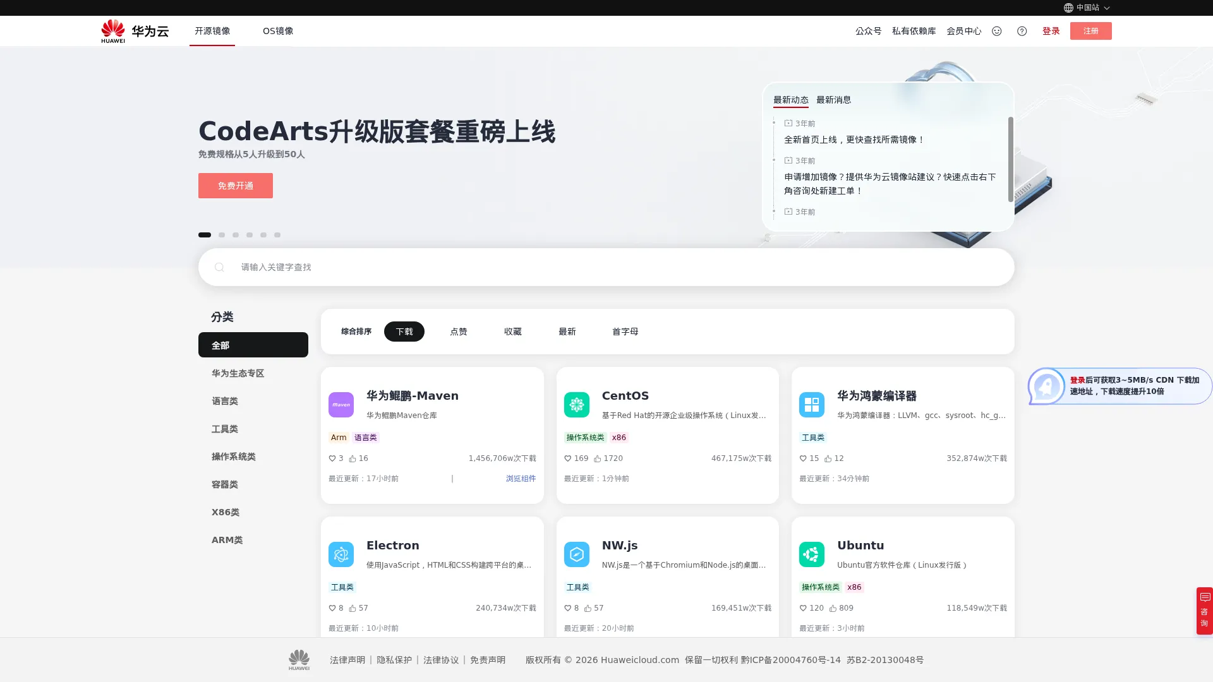Click the rocket icon in the CDN login tip
The image size is (1213, 682).
pos(1046,386)
